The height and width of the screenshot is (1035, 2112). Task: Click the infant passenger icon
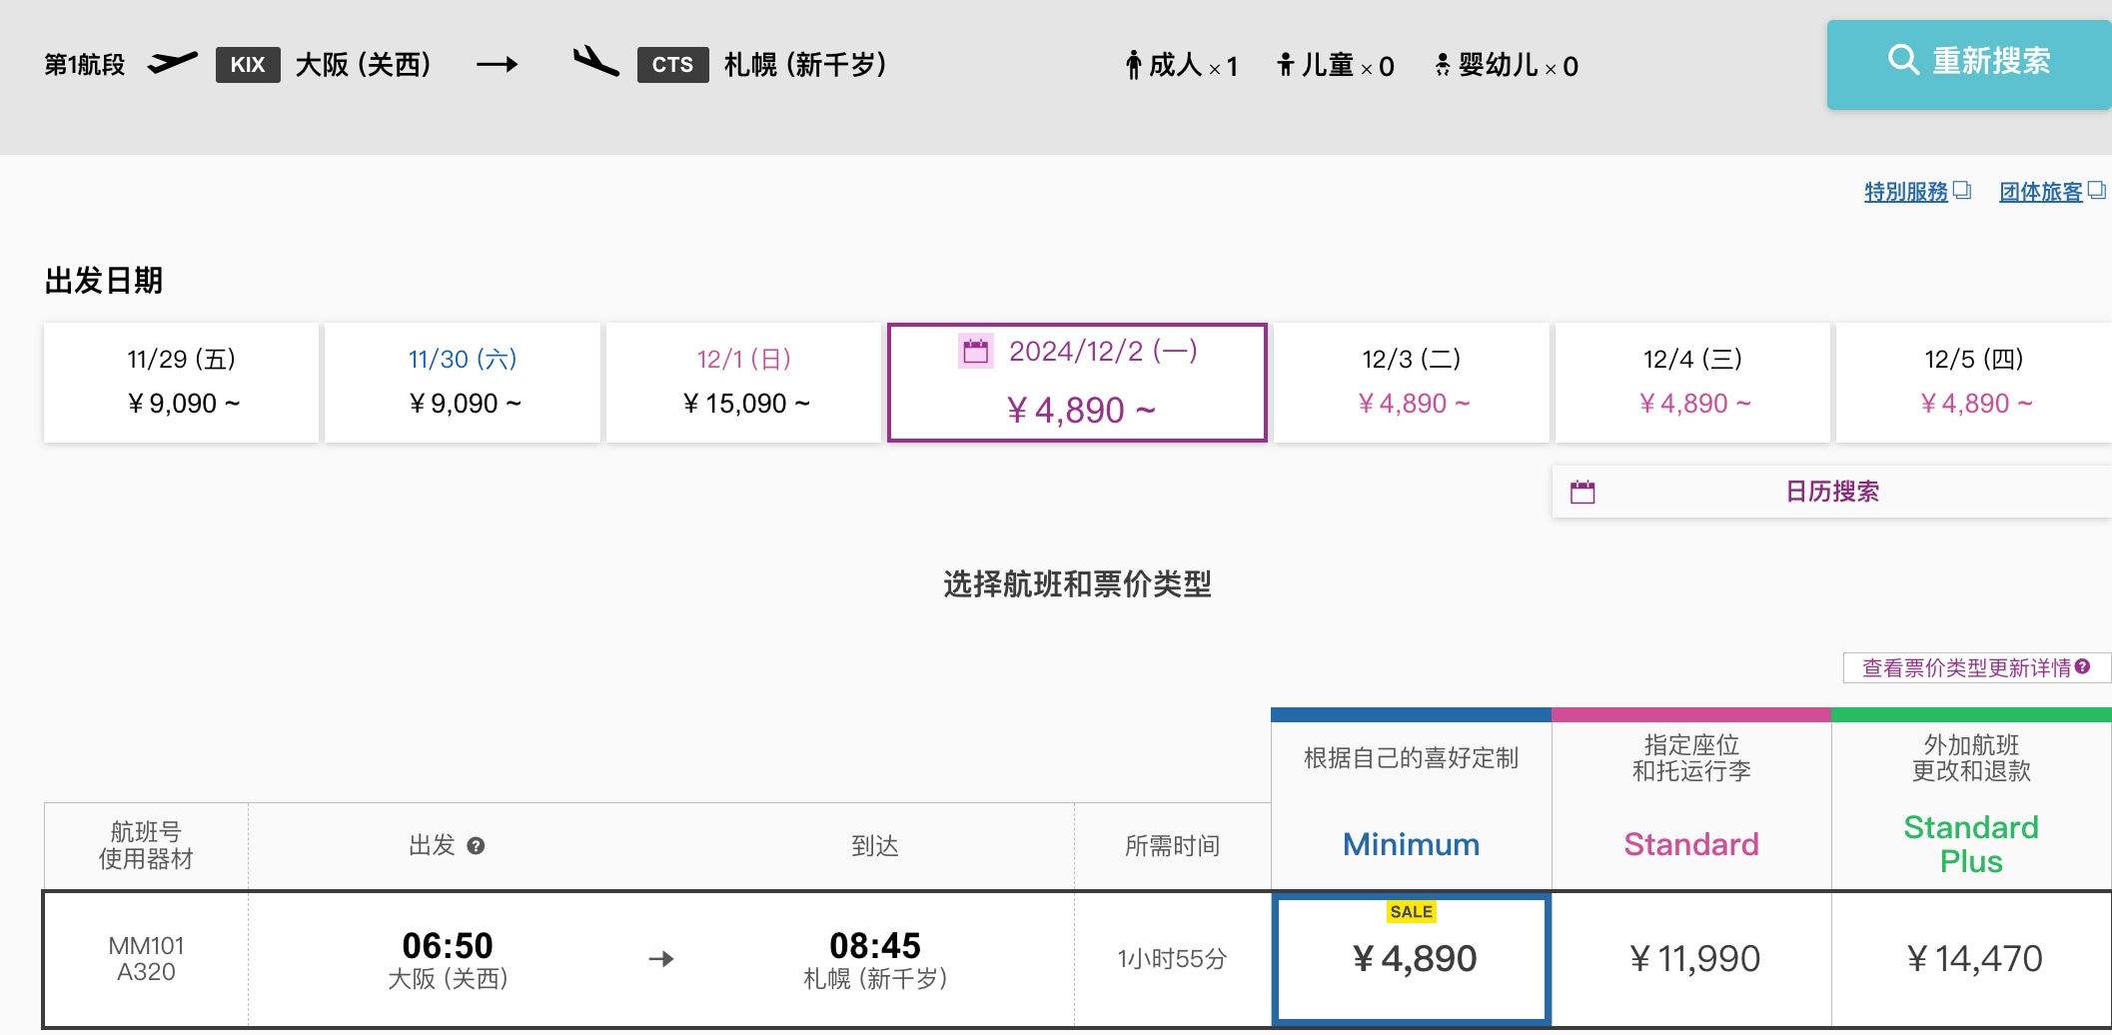click(x=1443, y=65)
